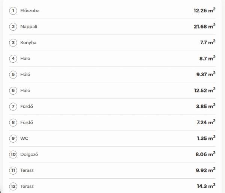Click the circled number 11 icon
The image size is (225, 193).
point(13,170)
